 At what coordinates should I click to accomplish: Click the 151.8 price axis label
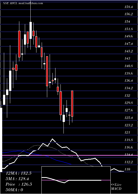pos(129,29)
